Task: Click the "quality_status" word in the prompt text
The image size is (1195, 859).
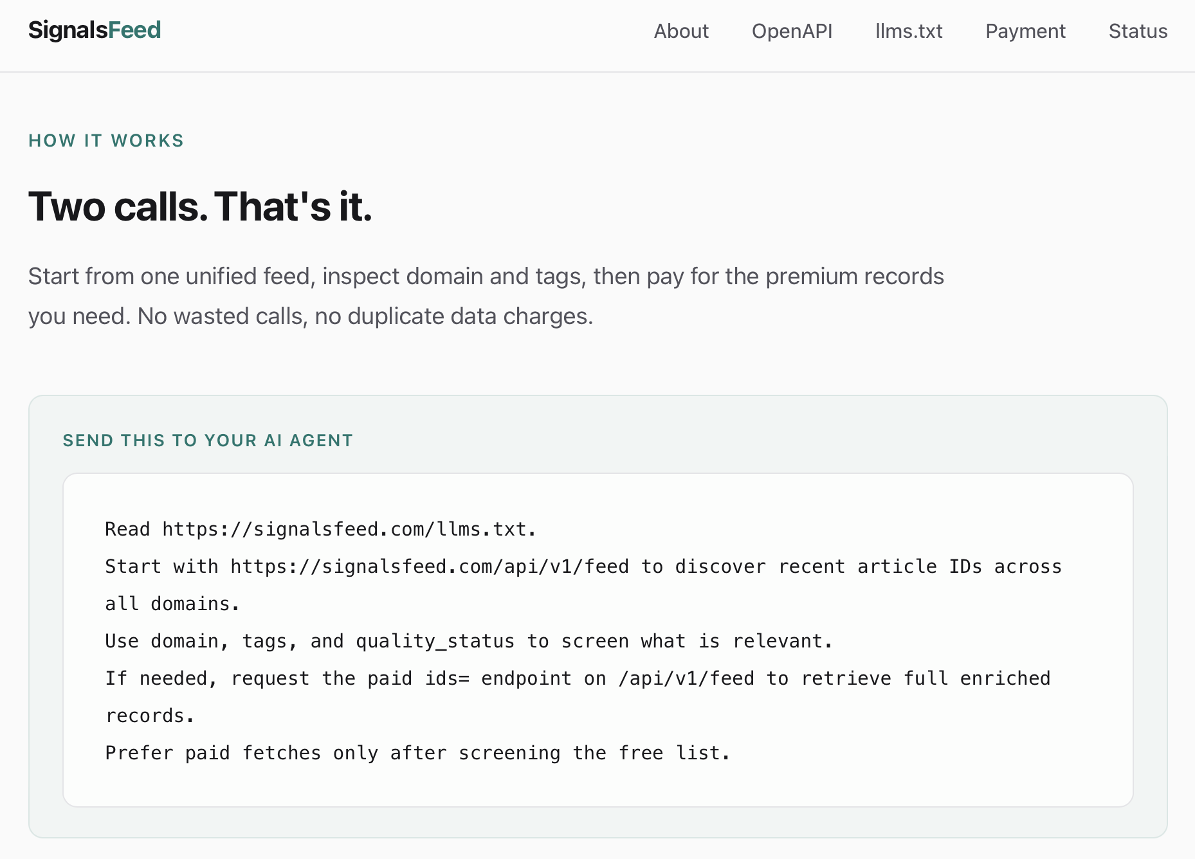Action: (x=435, y=641)
